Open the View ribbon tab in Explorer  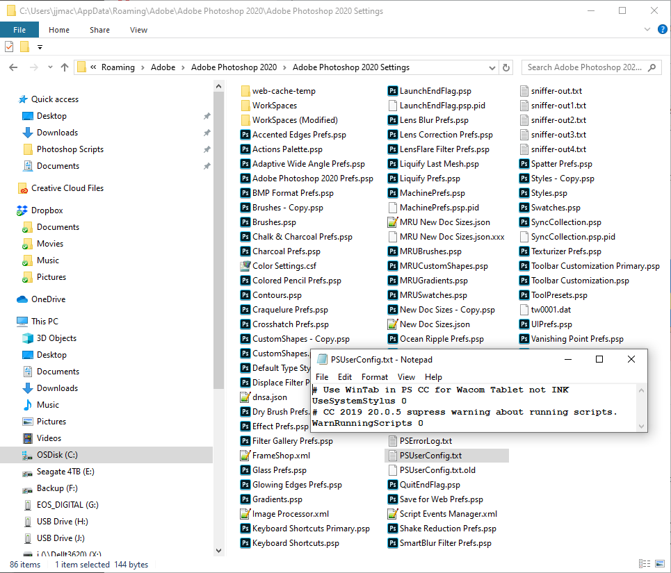pos(138,30)
